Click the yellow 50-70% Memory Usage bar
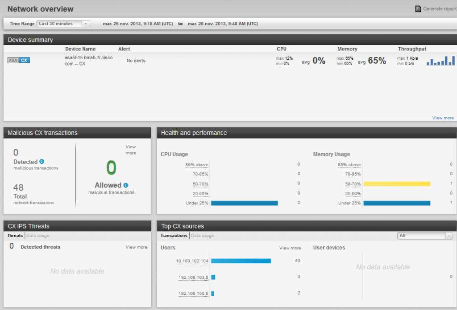Image resolution: width=457 pixels, height=310 pixels. 397,184
